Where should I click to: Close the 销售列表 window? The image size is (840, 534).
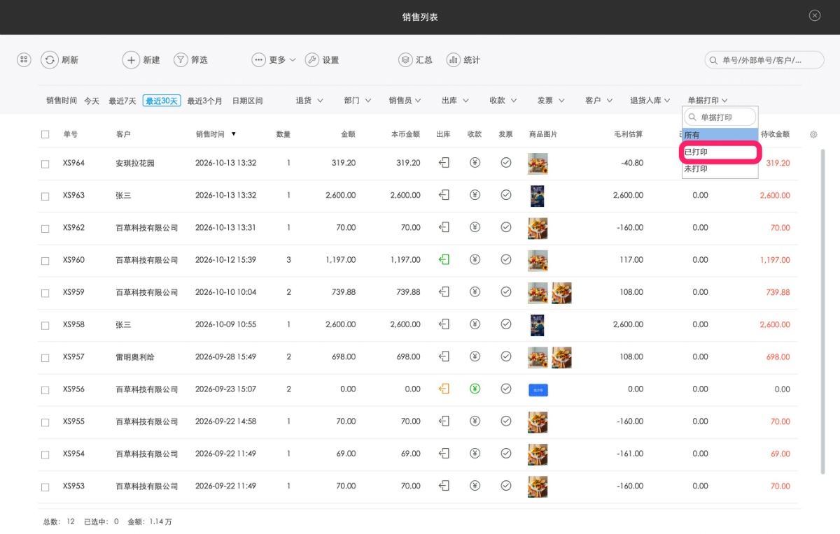(815, 15)
